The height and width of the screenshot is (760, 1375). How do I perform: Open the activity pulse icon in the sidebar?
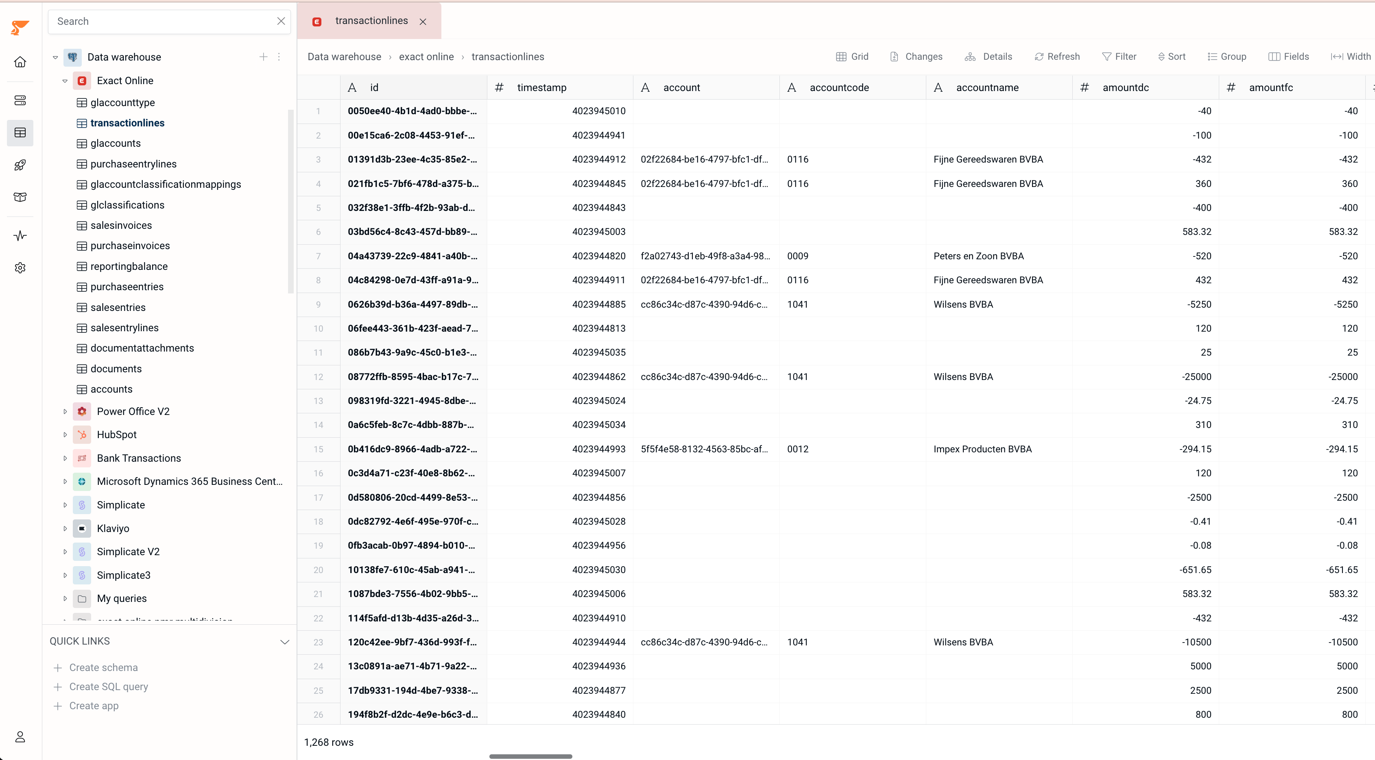coord(20,235)
